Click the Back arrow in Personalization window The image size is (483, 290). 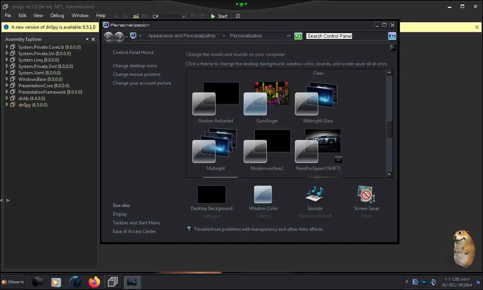[x=109, y=36]
